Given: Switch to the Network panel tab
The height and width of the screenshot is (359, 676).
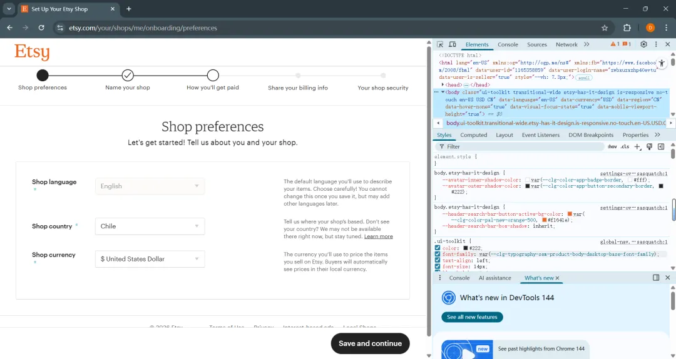Looking at the screenshot, I should point(566,44).
